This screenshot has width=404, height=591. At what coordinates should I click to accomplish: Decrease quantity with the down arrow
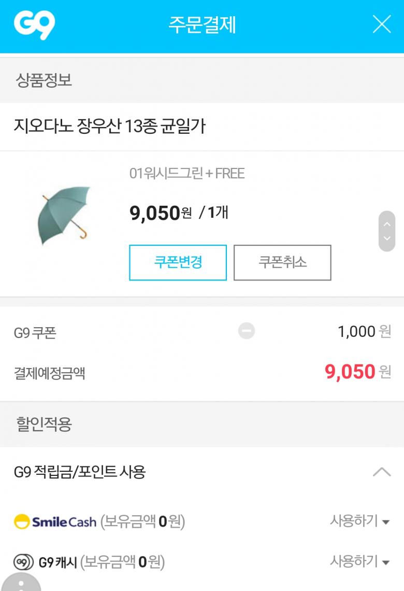click(x=386, y=238)
